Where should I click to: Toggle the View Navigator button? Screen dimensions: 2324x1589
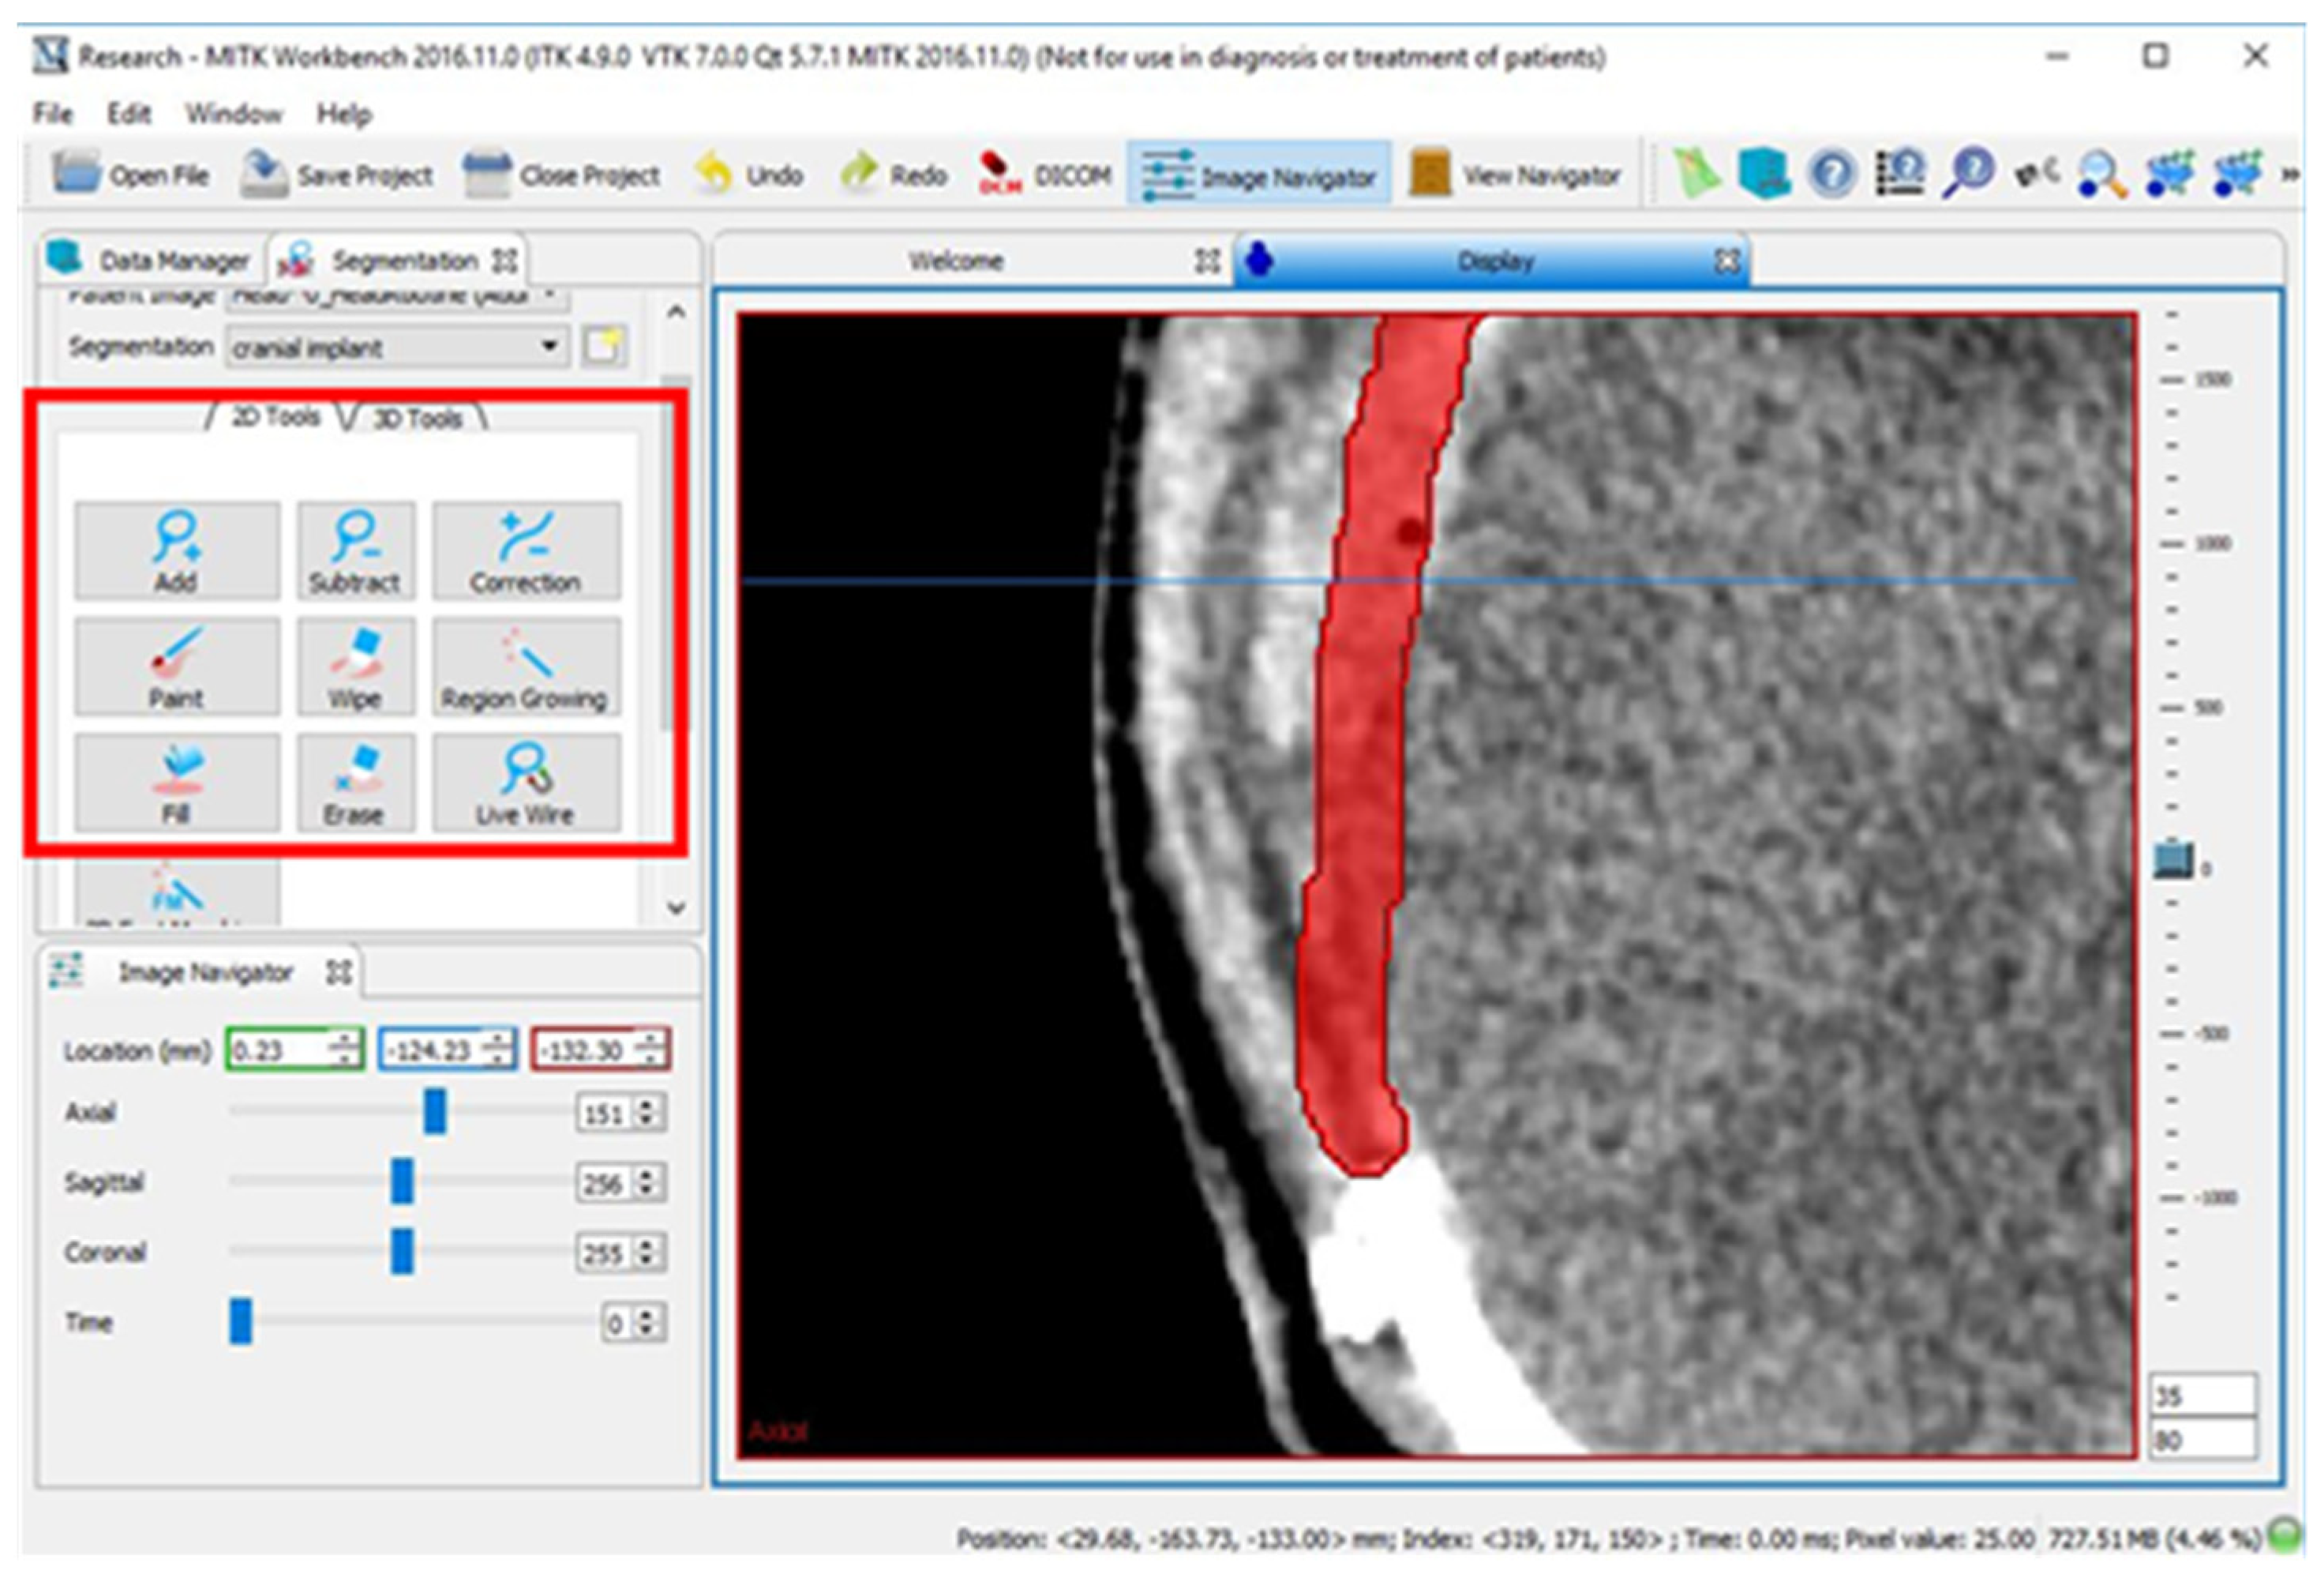(1514, 175)
